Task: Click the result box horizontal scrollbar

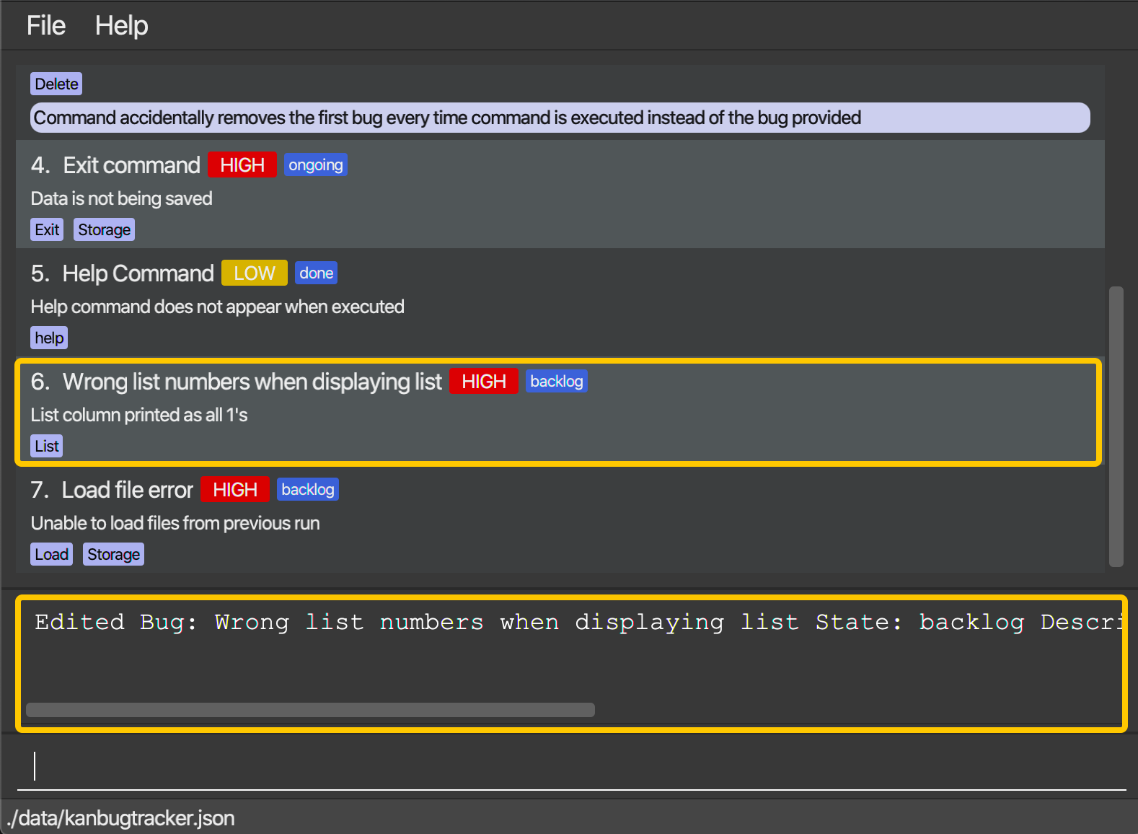Action: point(310,710)
